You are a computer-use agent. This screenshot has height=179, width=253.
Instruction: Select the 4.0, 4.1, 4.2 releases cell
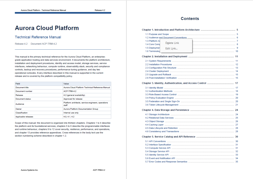(87, 117)
